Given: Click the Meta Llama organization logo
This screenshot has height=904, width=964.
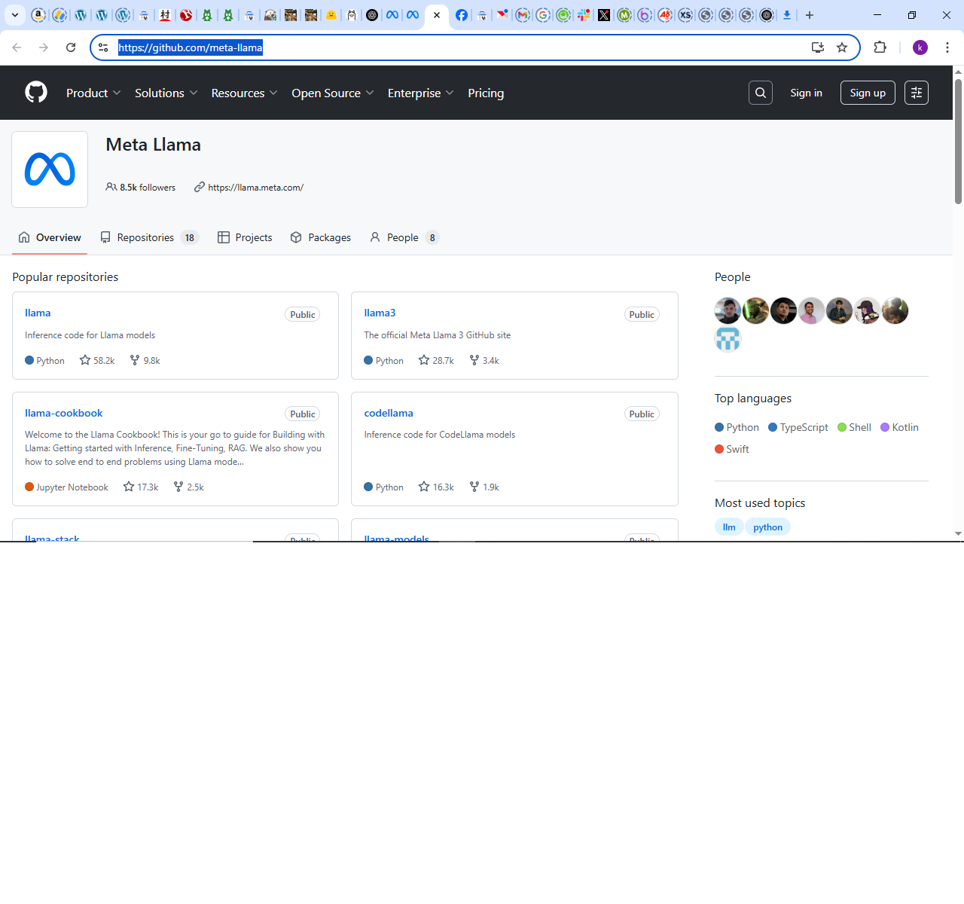Looking at the screenshot, I should tap(50, 169).
